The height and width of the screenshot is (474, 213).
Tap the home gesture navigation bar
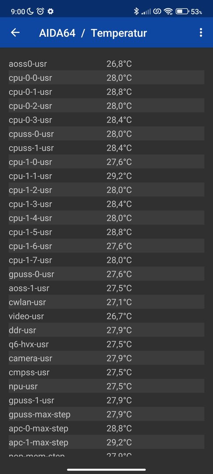click(106, 470)
